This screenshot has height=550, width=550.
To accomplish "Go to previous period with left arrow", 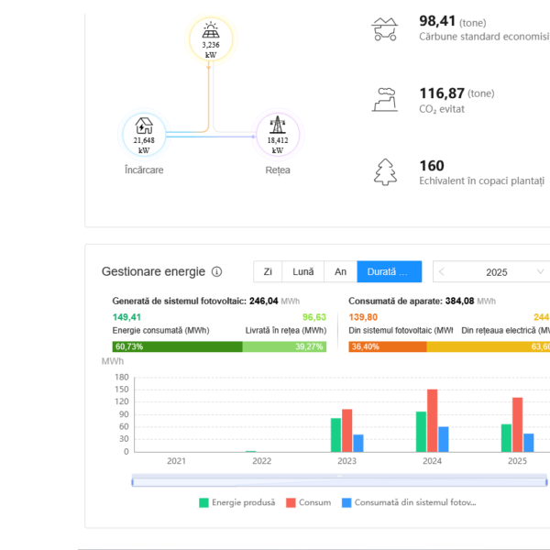I will 443,272.
